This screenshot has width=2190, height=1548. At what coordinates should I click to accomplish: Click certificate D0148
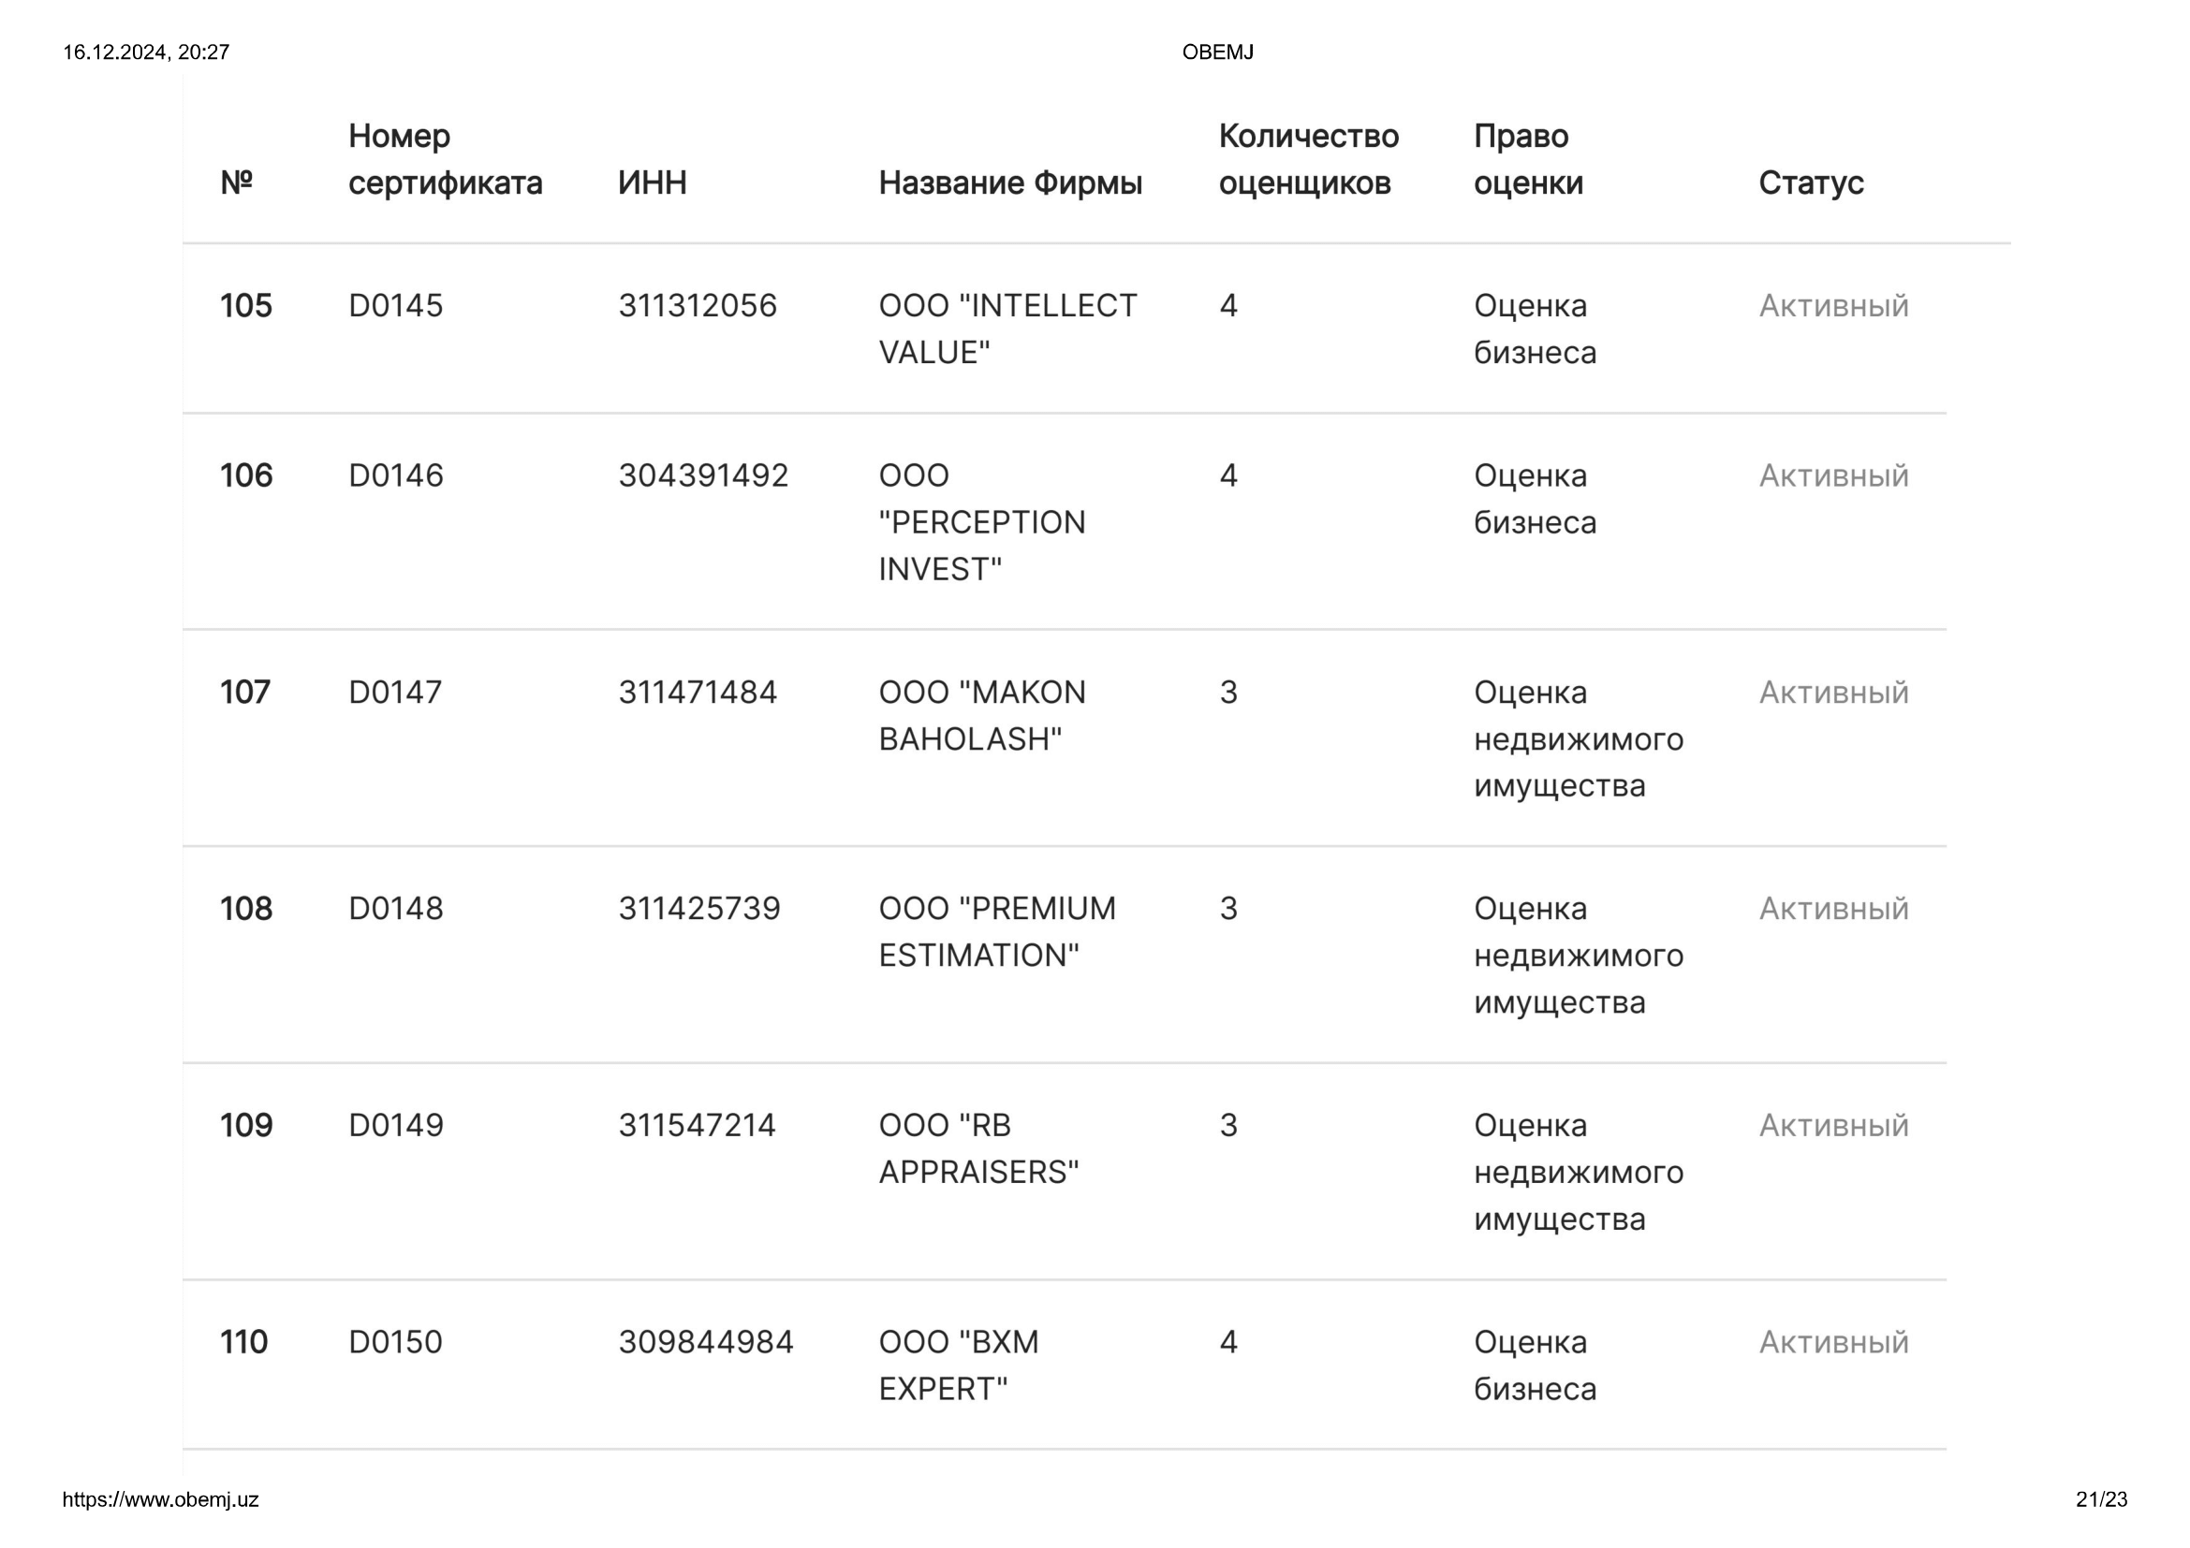[x=396, y=909]
